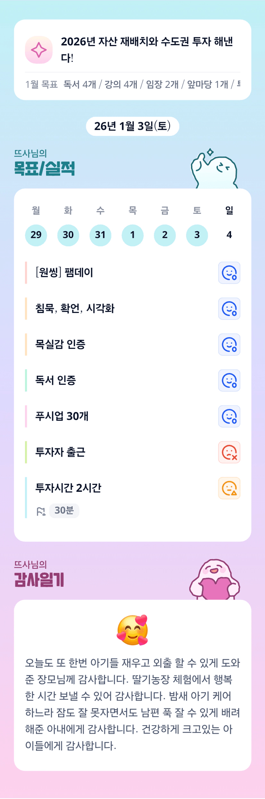Select Saturday the 3rd in week row
The width and height of the screenshot is (265, 799).
coord(197,235)
